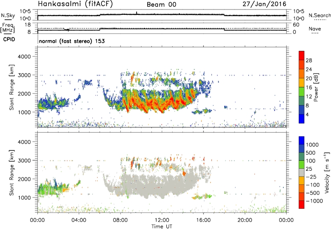This screenshot has width=331, height=229.
Task: Click the 'Nave' legend label
Action: 315,29
